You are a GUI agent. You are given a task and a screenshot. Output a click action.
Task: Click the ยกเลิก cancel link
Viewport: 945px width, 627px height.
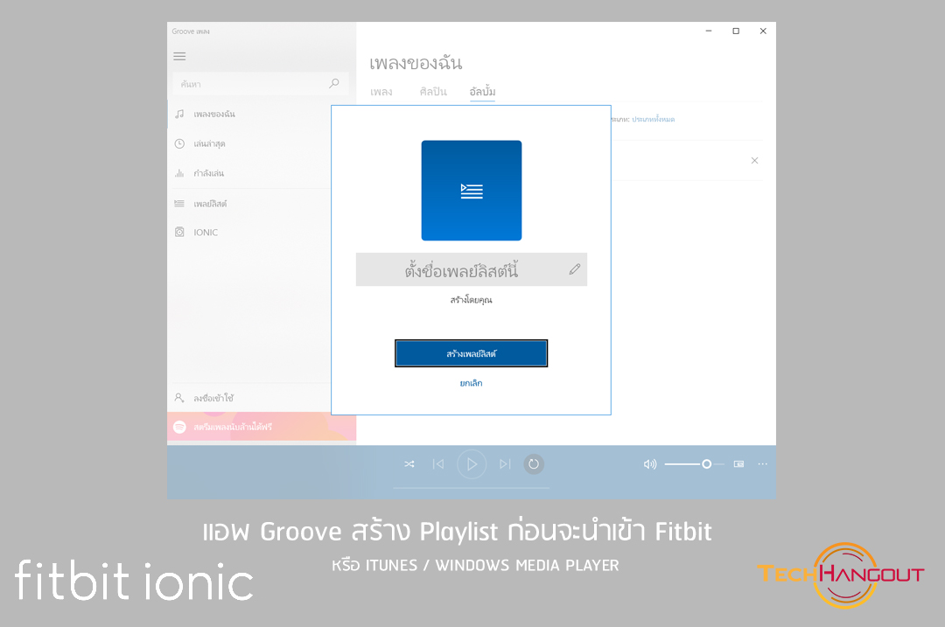(x=472, y=383)
